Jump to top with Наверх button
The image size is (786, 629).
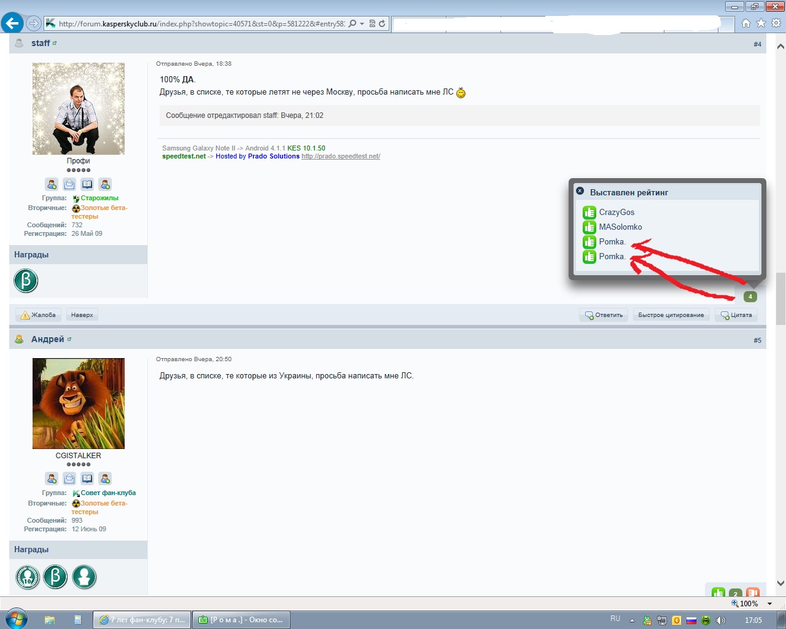point(82,315)
